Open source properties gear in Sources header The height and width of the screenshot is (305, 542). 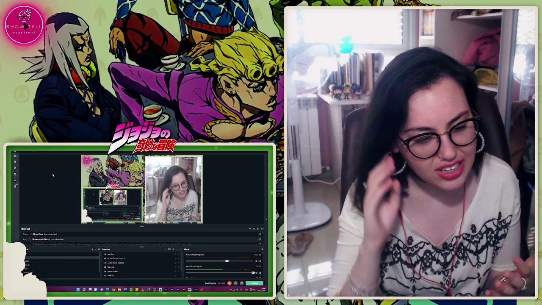(x=180, y=249)
